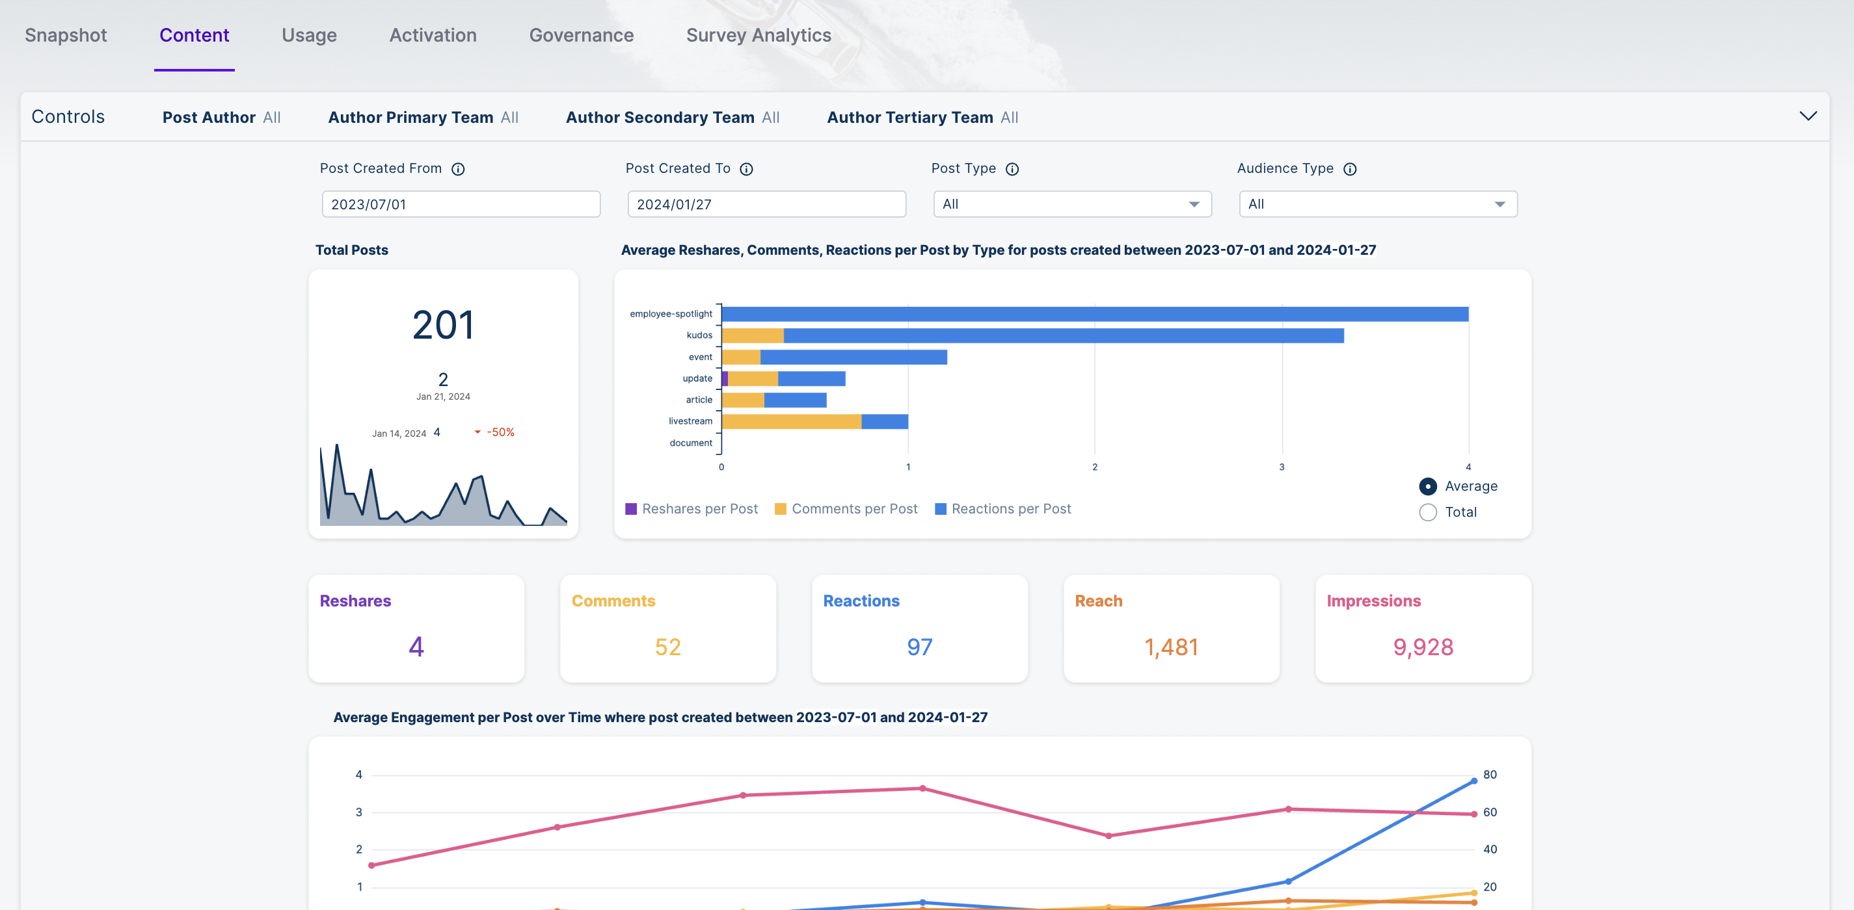Open the Author Secondary Team filter
The height and width of the screenshot is (910, 1854).
click(672, 117)
